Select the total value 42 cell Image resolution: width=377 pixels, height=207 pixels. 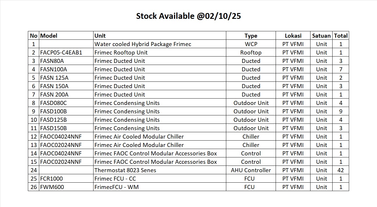point(341,170)
